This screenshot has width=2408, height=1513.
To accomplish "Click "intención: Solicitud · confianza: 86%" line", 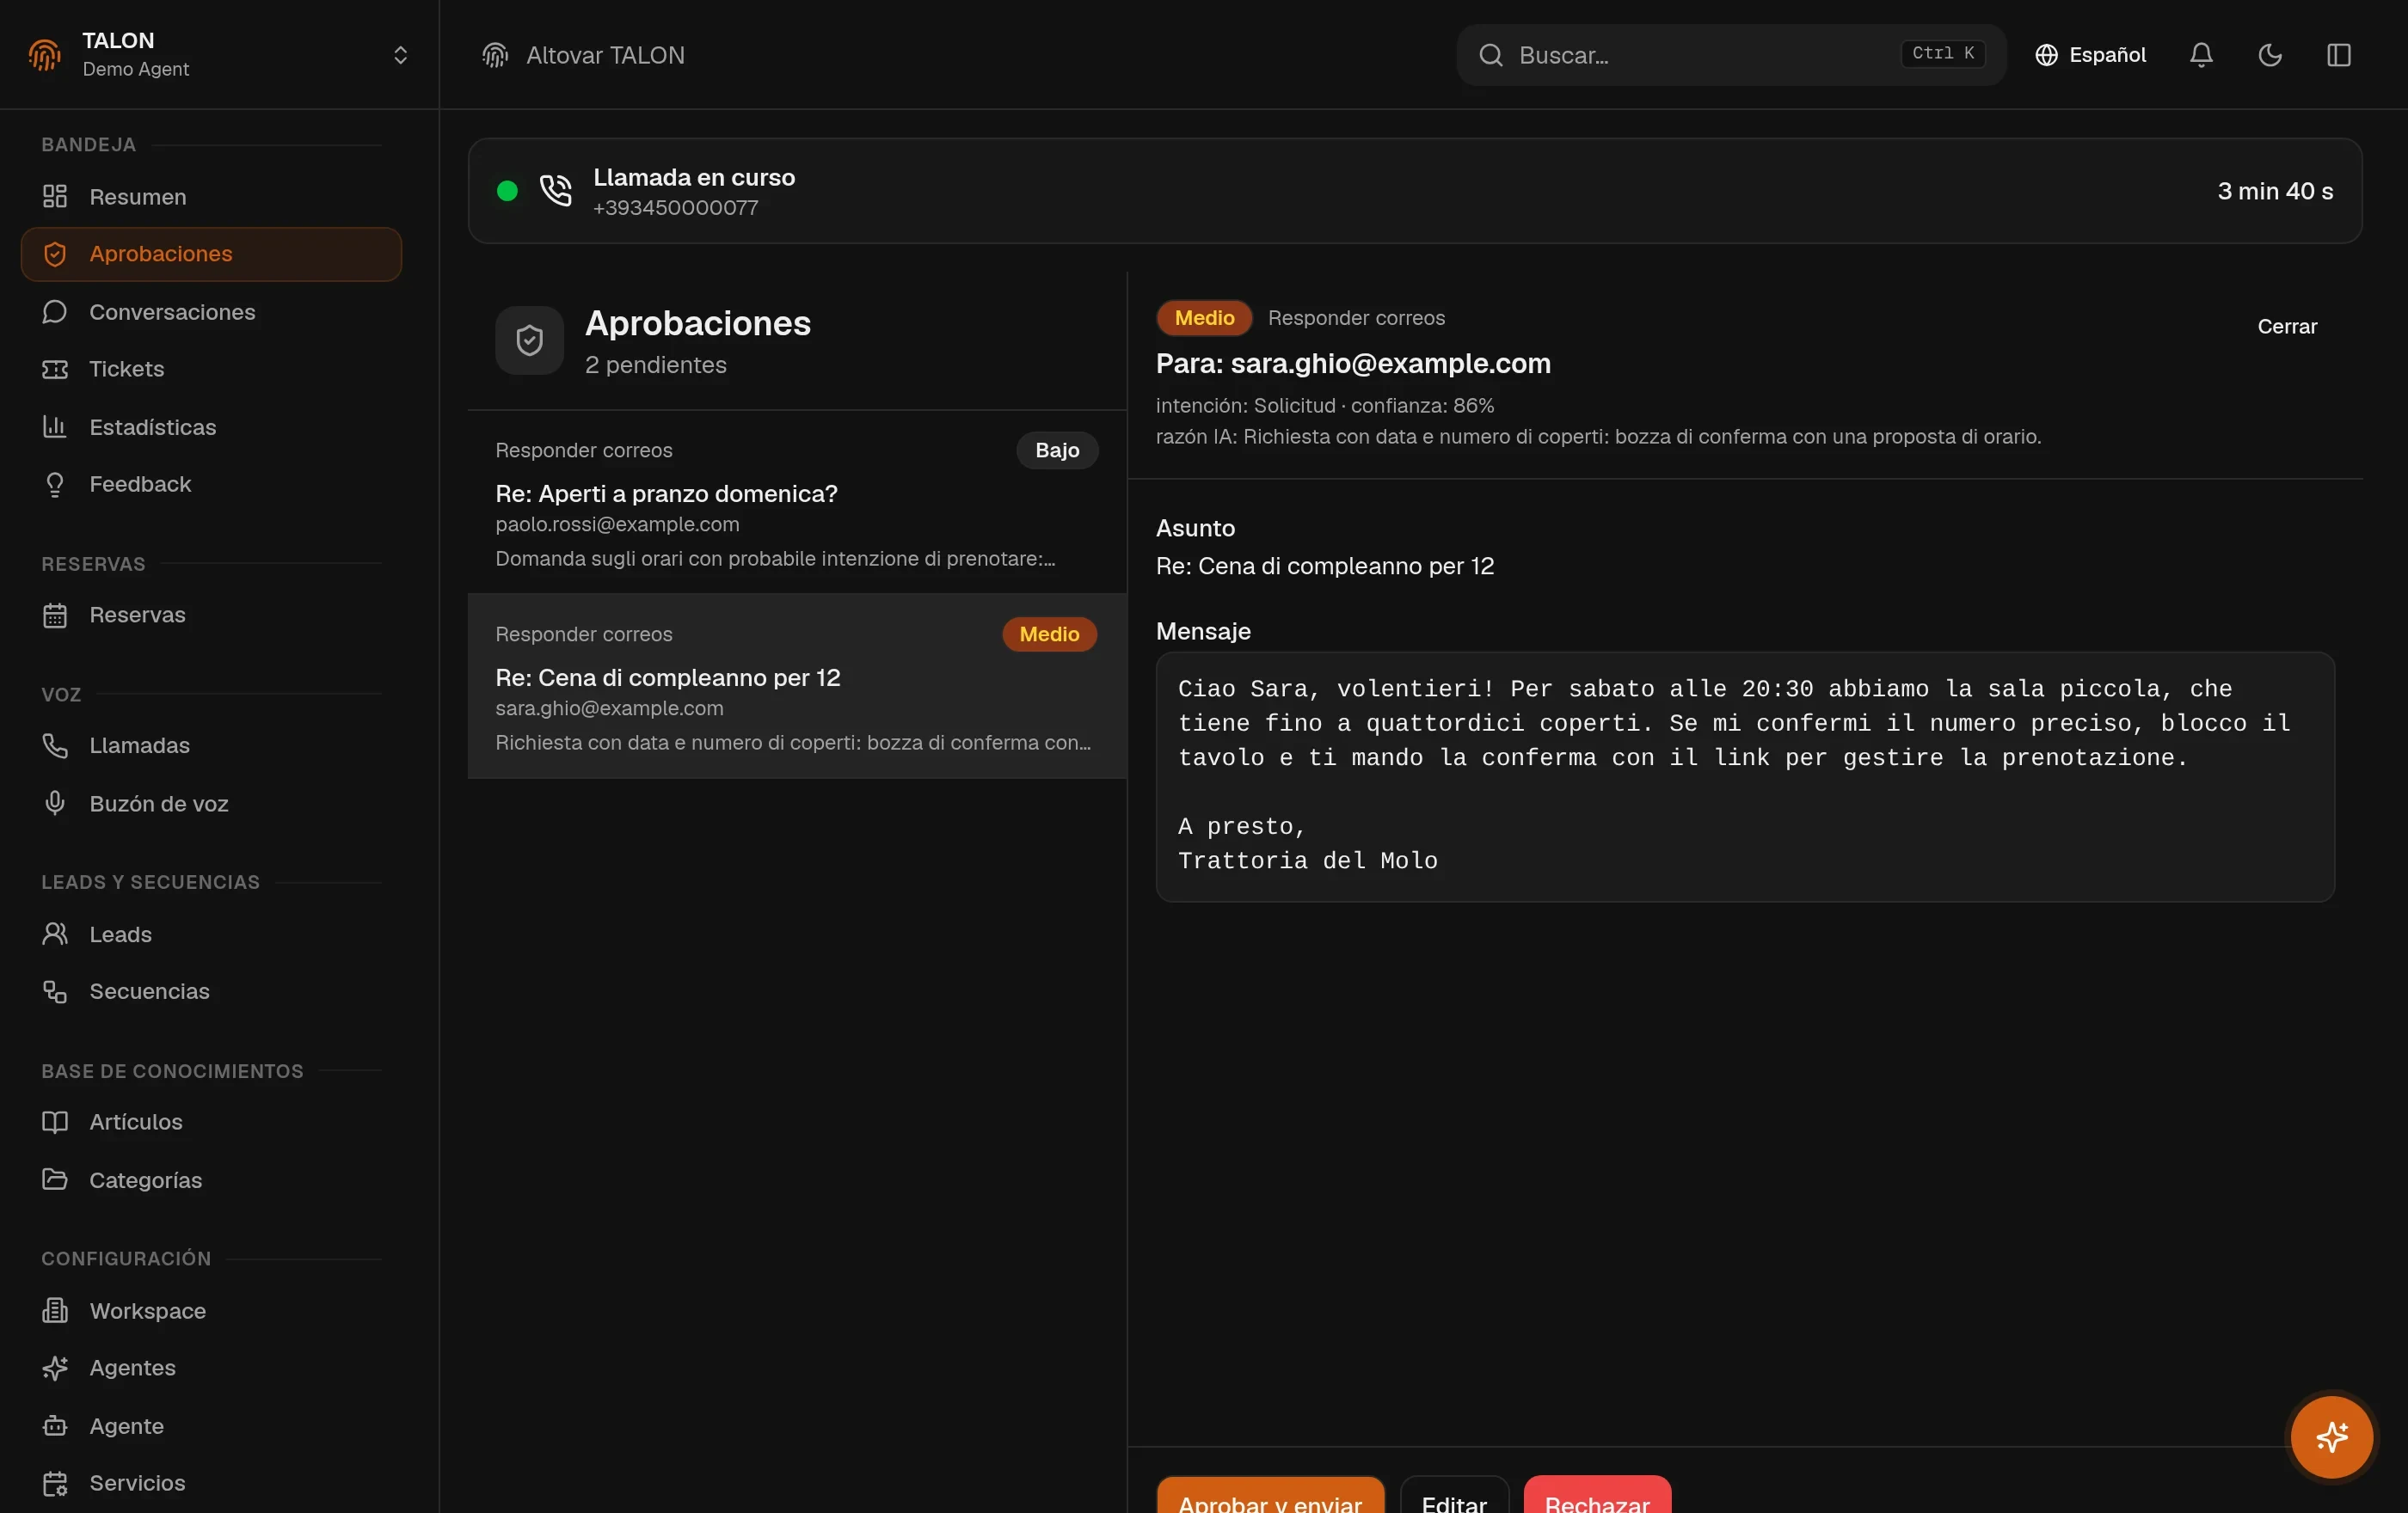I will [x=1325, y=406].
